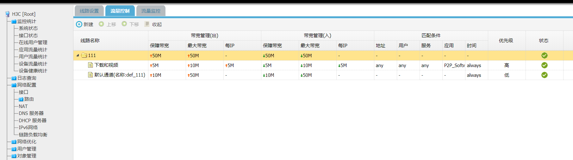
Task: Collapse the 111 row with its triangle
Action: [x=78, y=55]
